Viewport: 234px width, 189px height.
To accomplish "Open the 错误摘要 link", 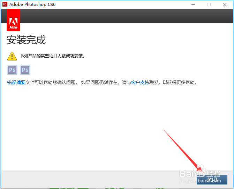I will click(16, 82).
